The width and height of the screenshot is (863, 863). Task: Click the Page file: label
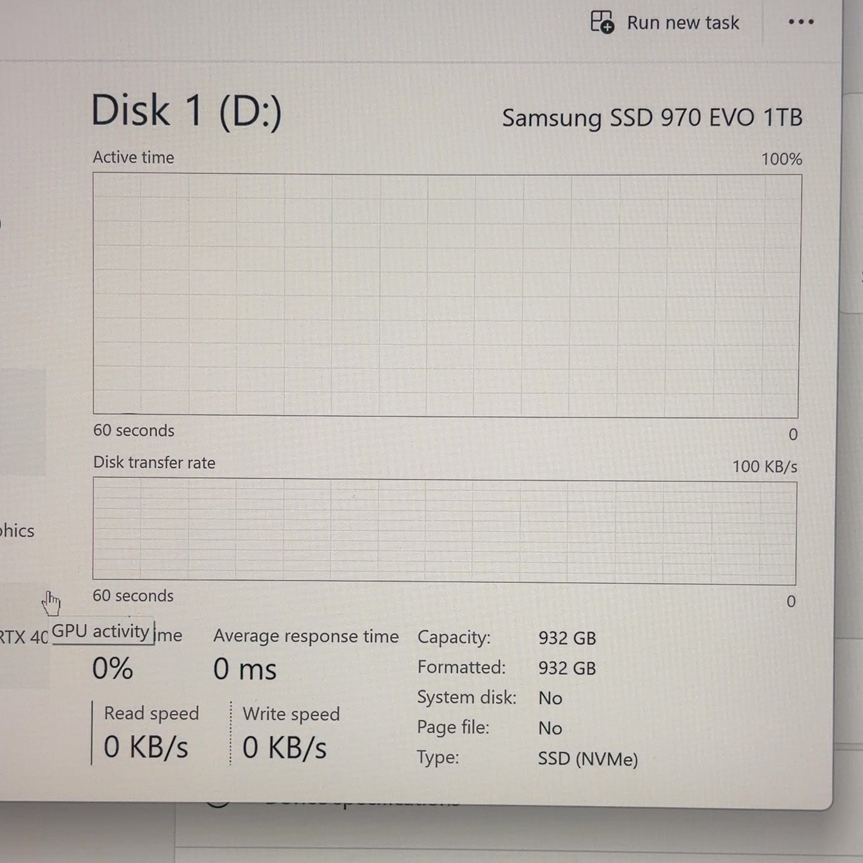[x=453, y=728]
